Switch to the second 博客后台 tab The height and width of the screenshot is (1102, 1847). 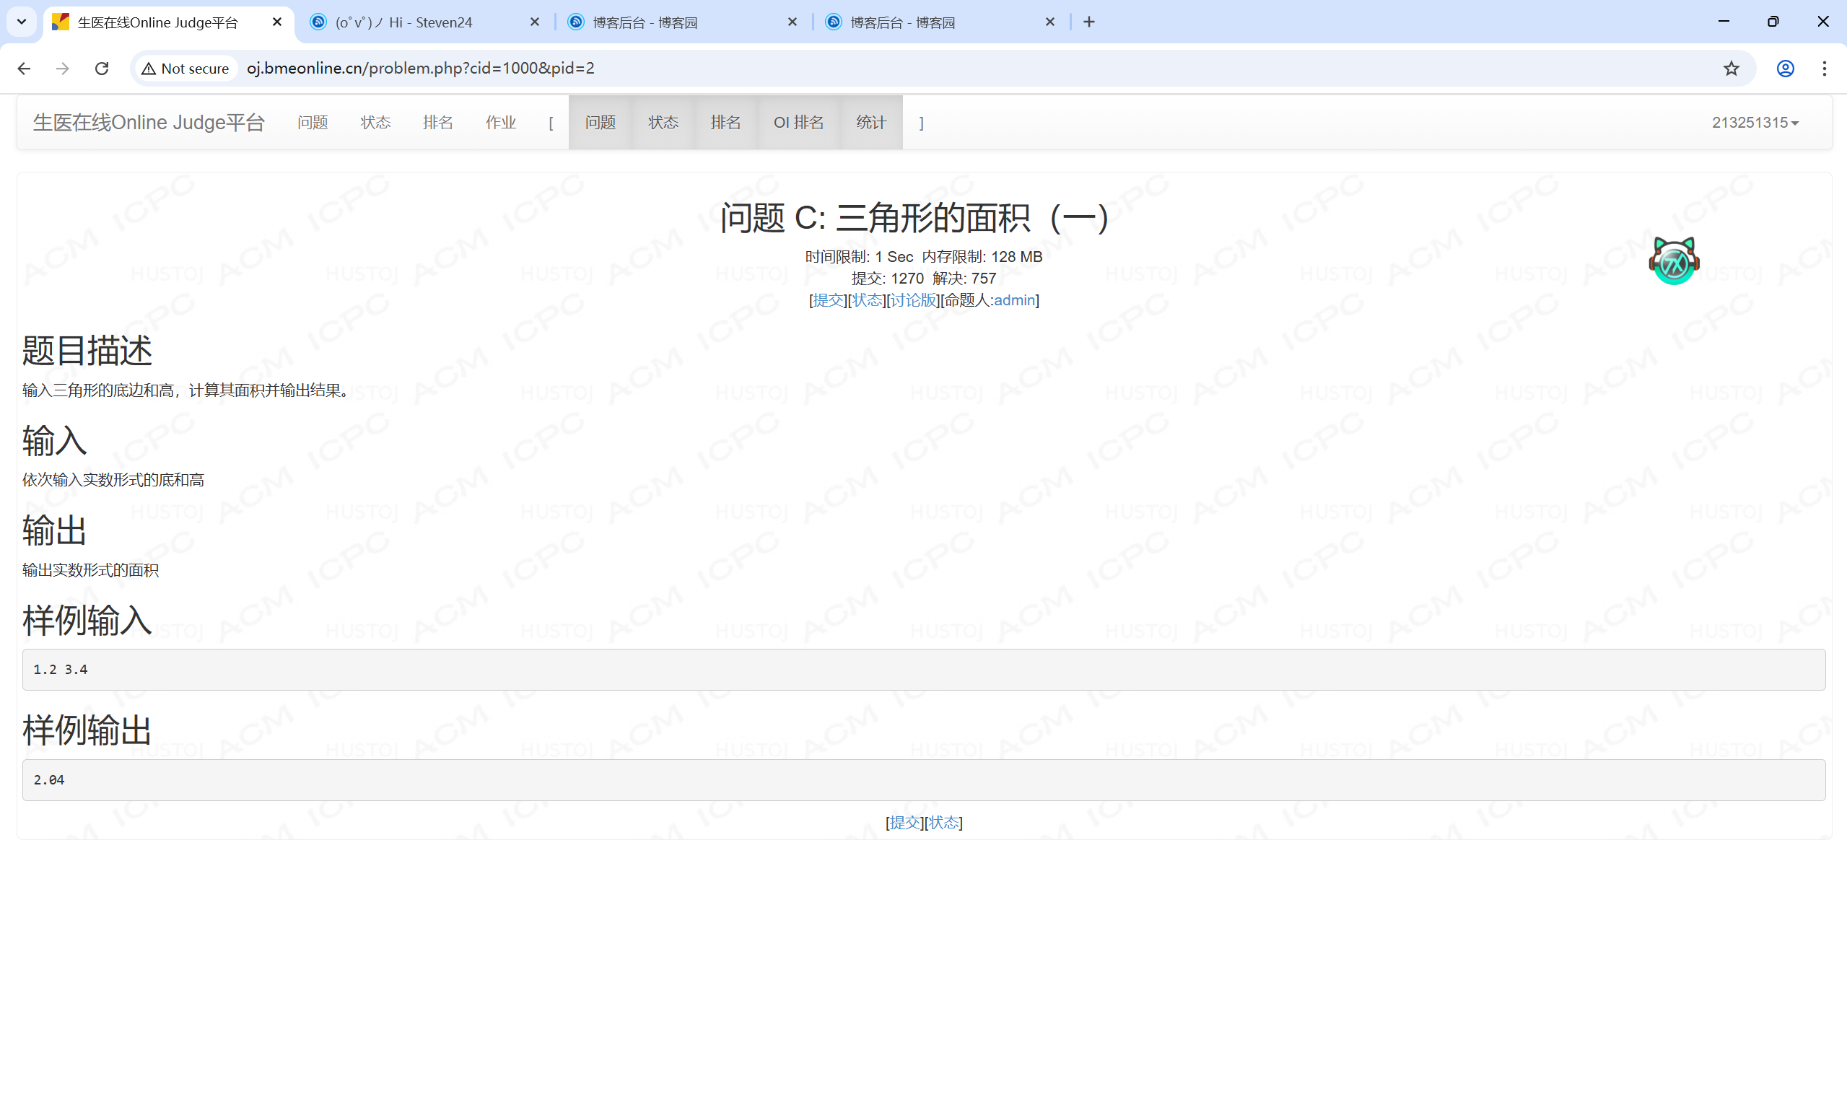pos(902,22)
